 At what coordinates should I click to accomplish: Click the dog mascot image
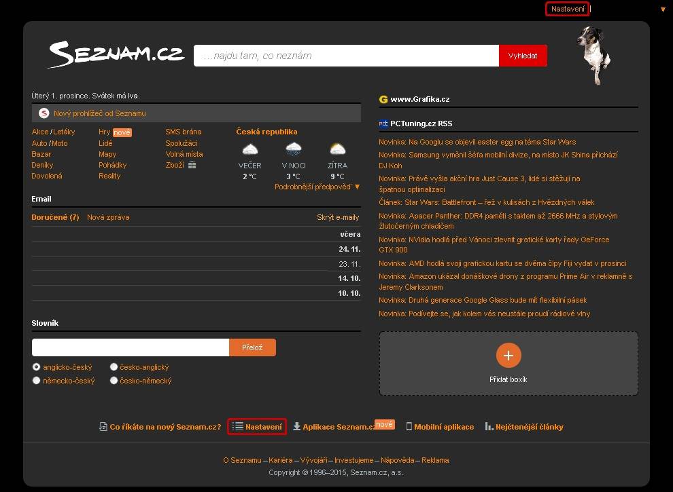tap(594, 56)
